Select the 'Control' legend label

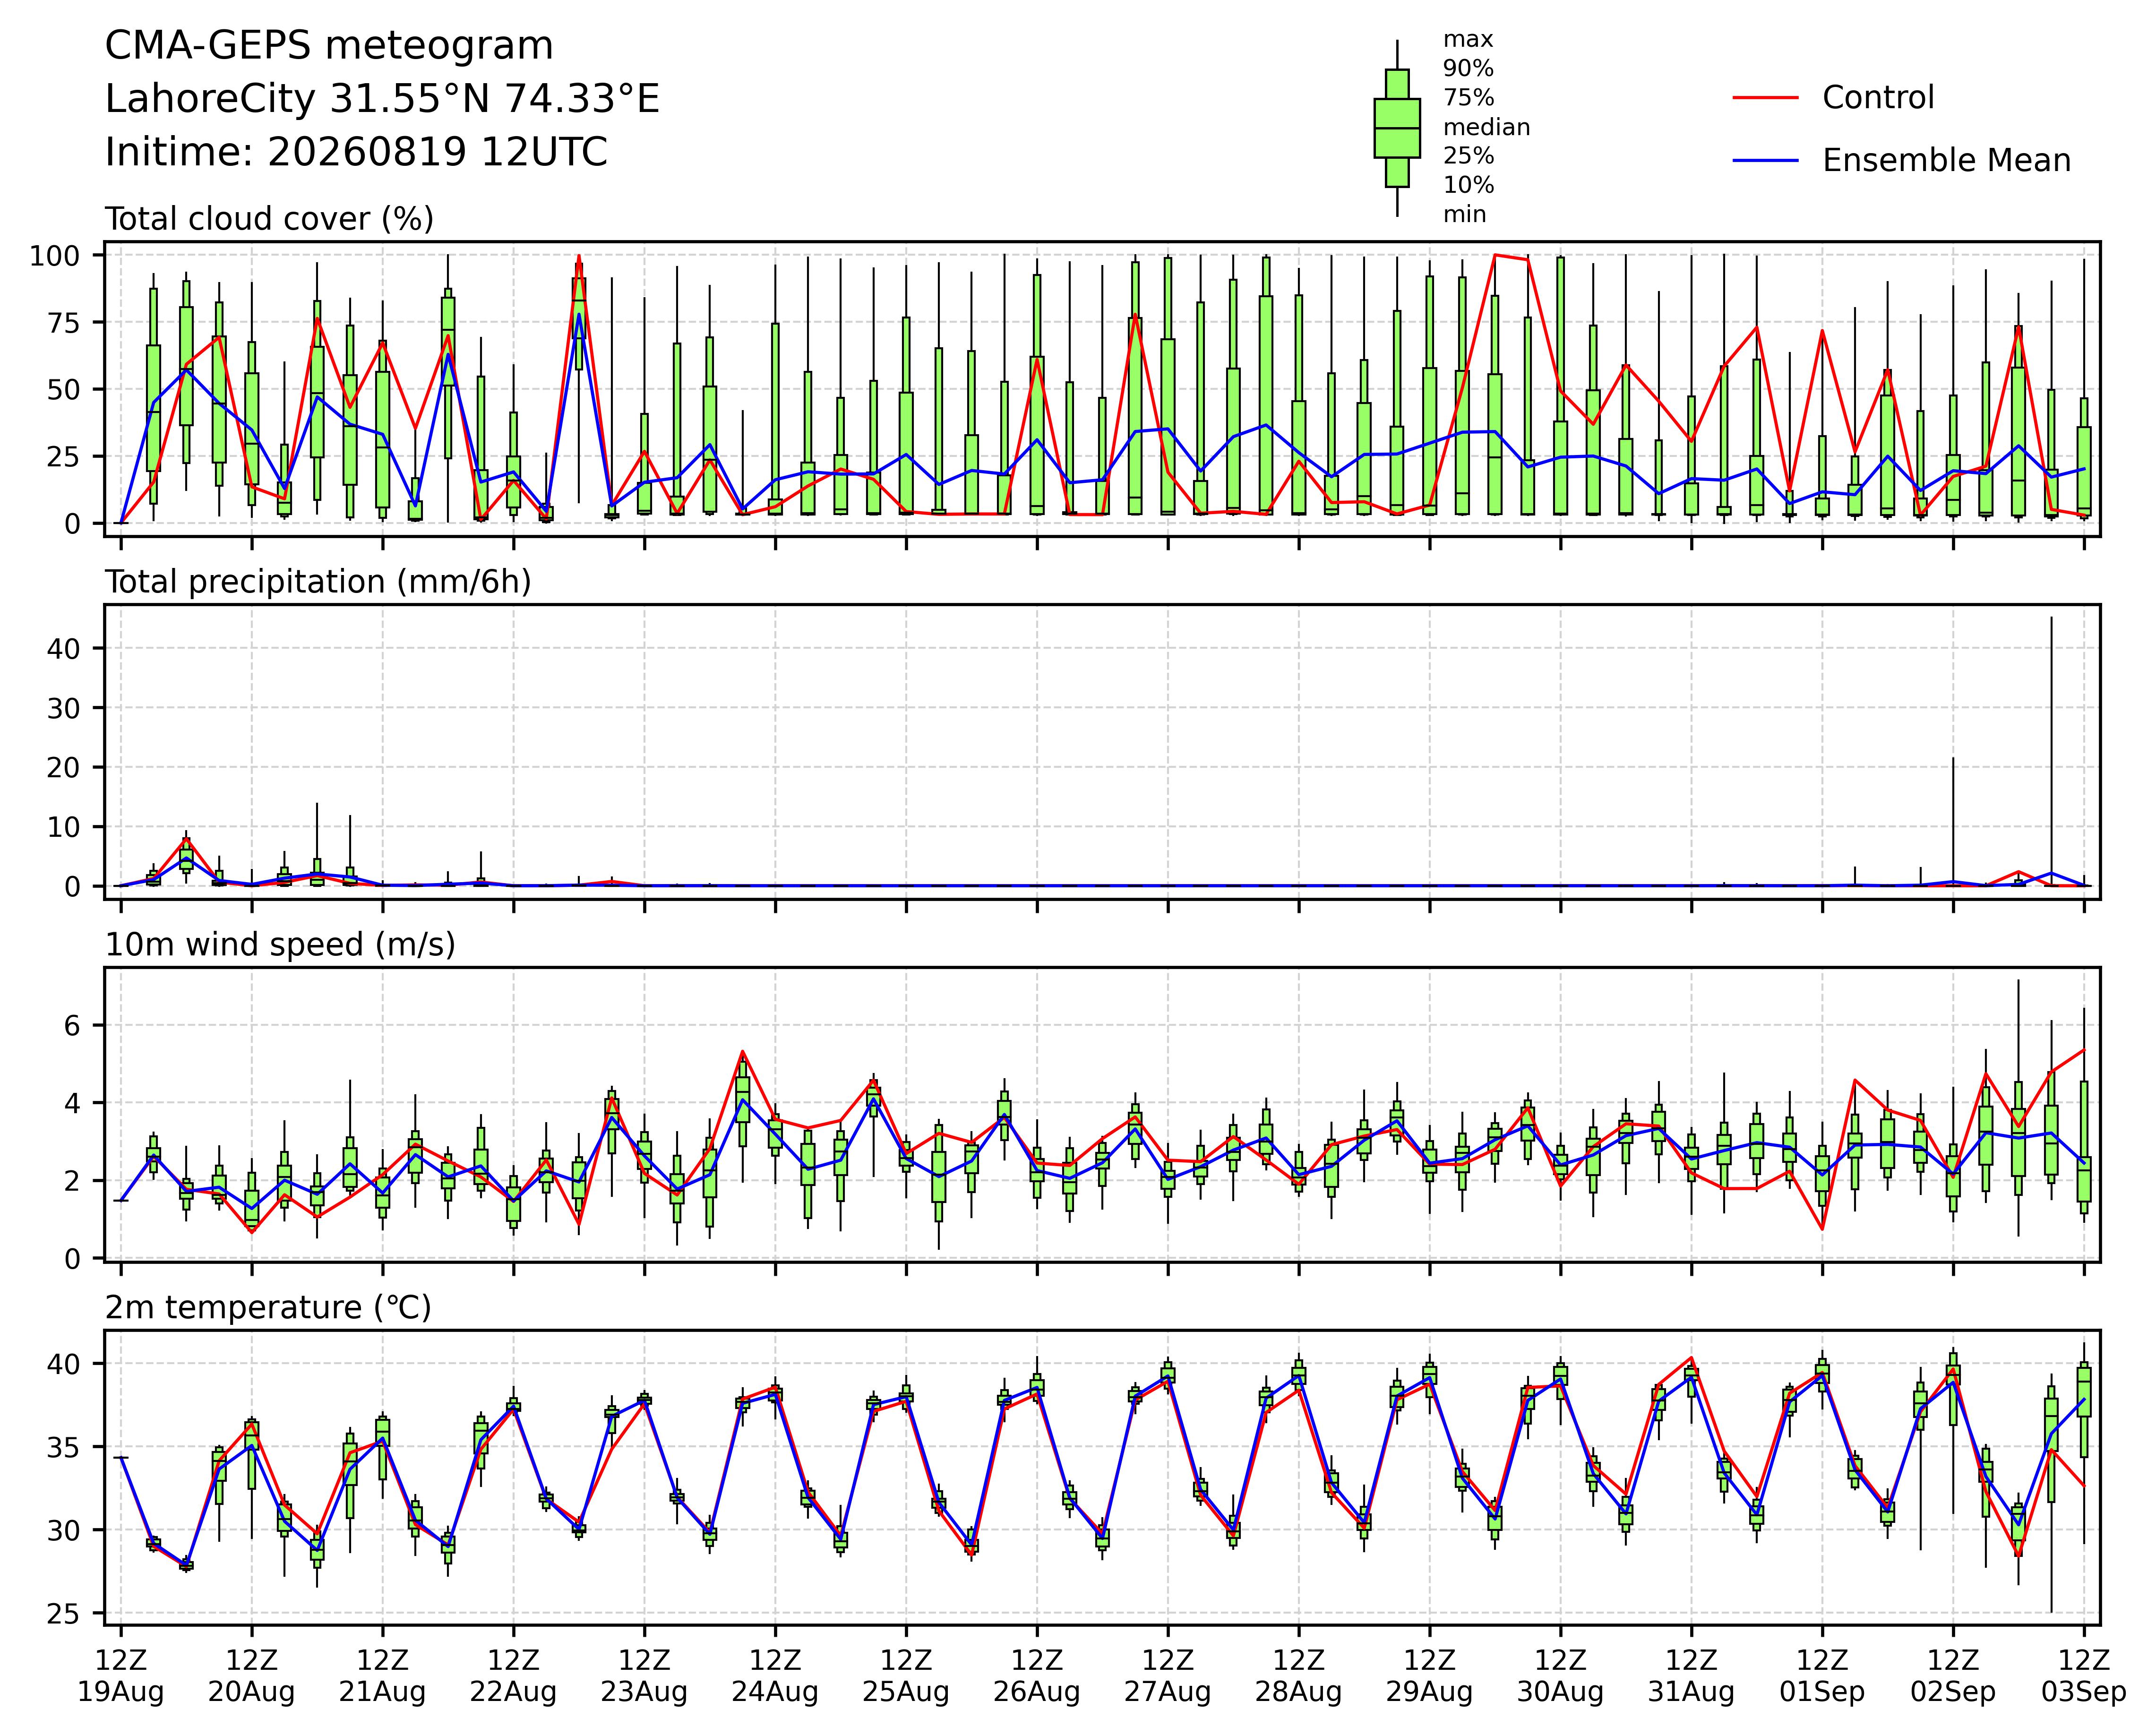(x=1878, y=98)
